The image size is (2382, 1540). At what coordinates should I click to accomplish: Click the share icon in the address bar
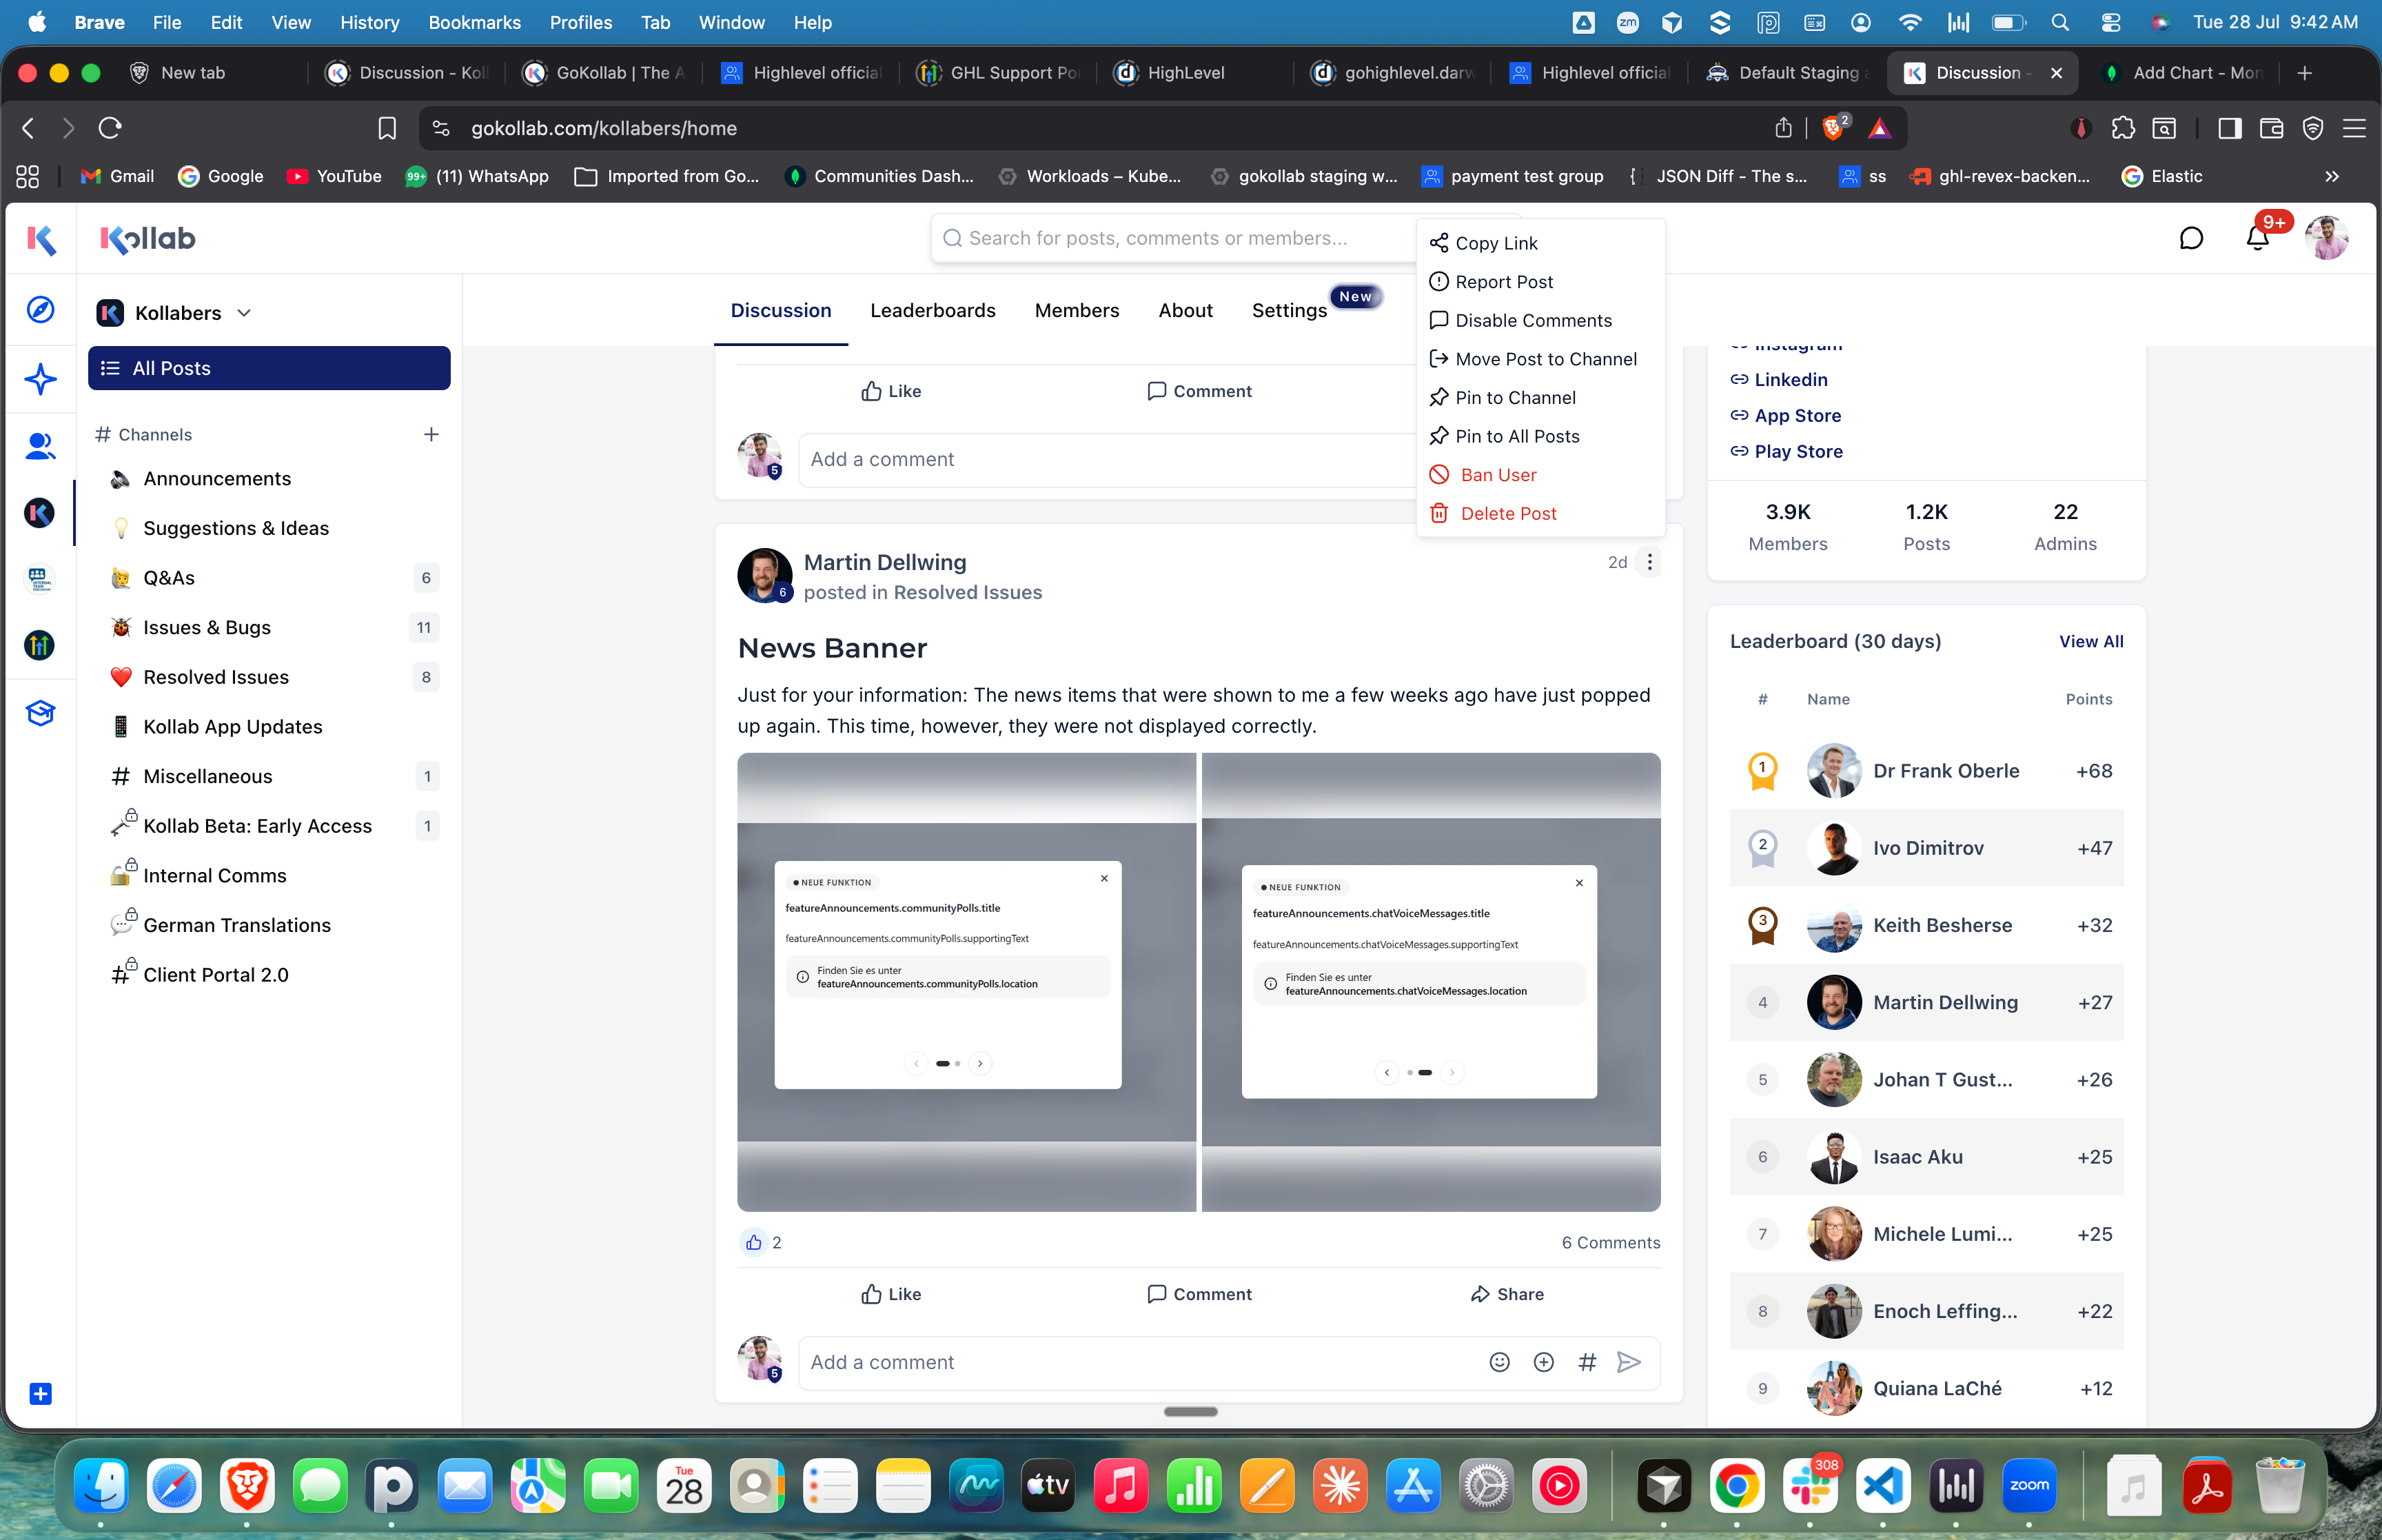pyautogui.click(x=1783, y=128)
